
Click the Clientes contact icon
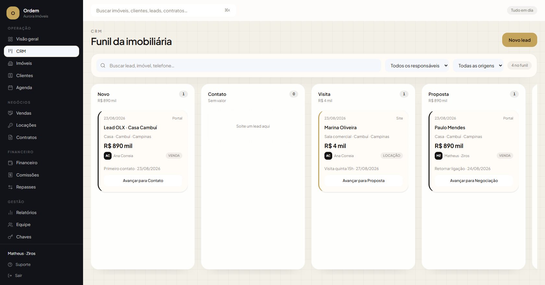pyautogui.click(x=10, y=75)
